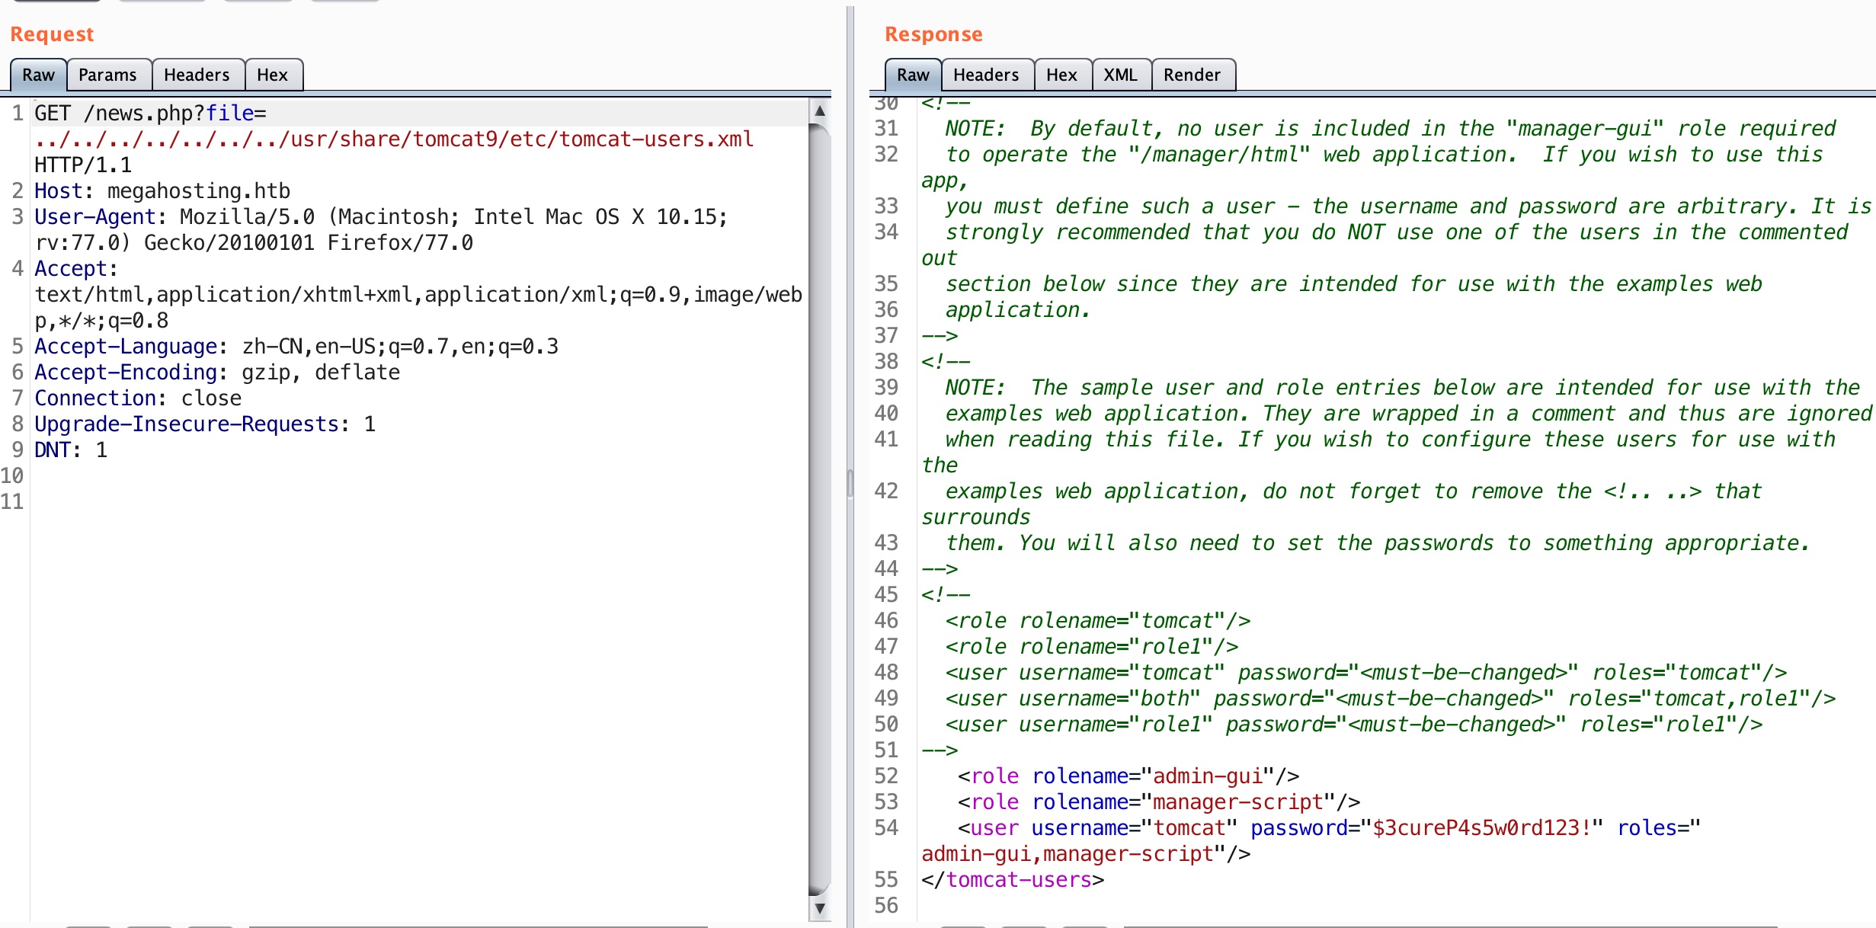1876x928 pixels.
Task: Click the request scrollbar up arrow
Action: (x=820, y=111)
